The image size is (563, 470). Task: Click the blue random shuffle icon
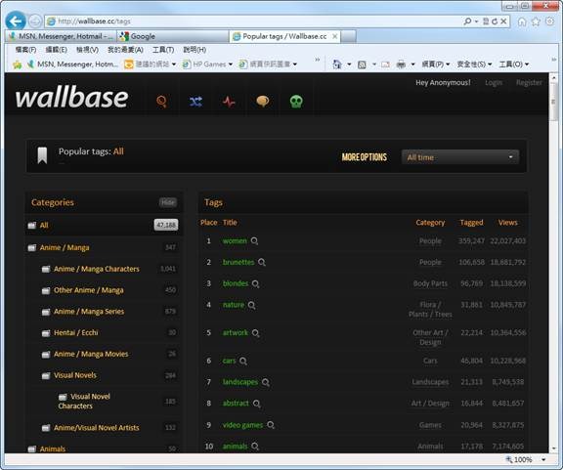pos(195,102)
